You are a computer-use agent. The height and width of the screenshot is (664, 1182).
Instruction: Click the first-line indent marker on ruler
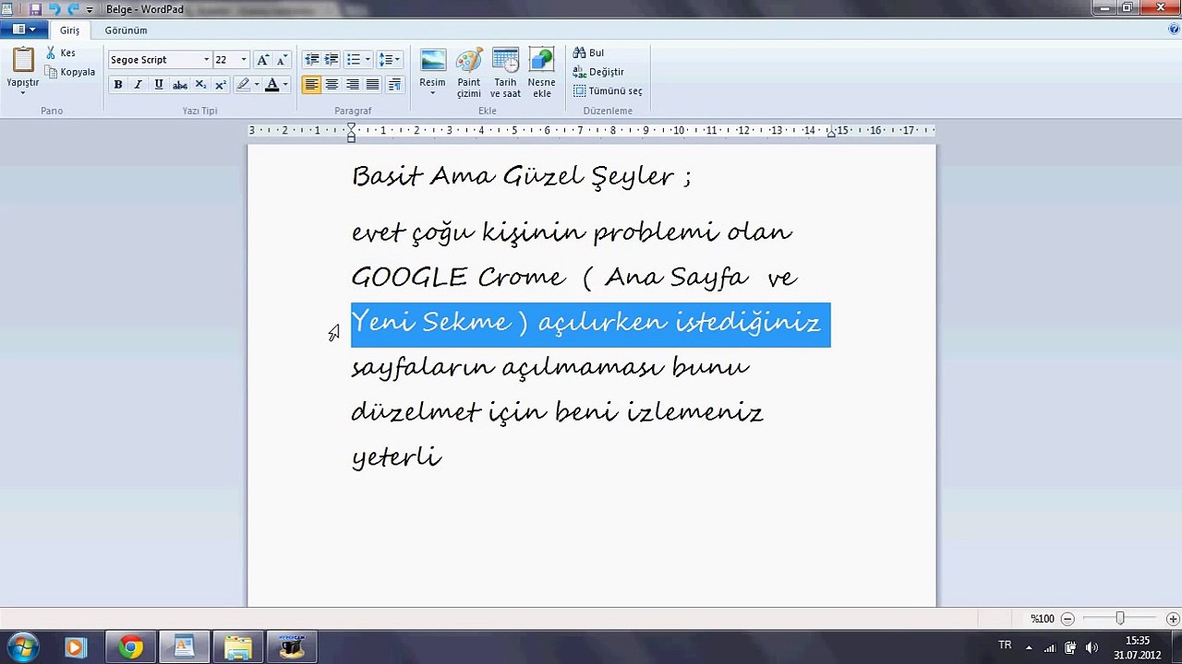tap(351, 127)
